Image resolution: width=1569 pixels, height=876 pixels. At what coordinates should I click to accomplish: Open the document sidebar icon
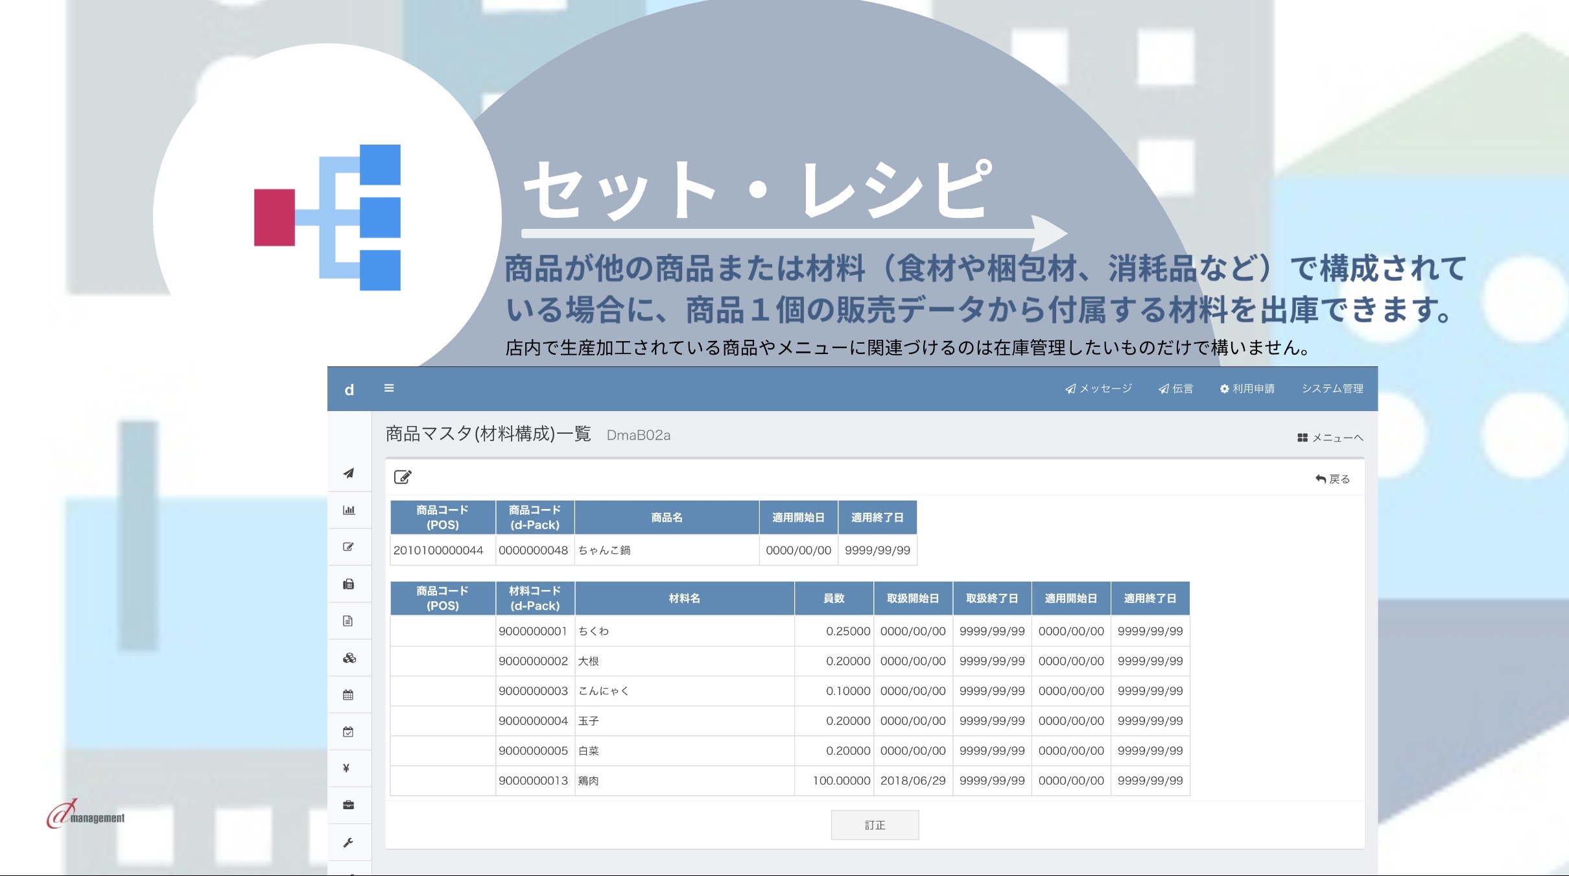pos(349,621)
